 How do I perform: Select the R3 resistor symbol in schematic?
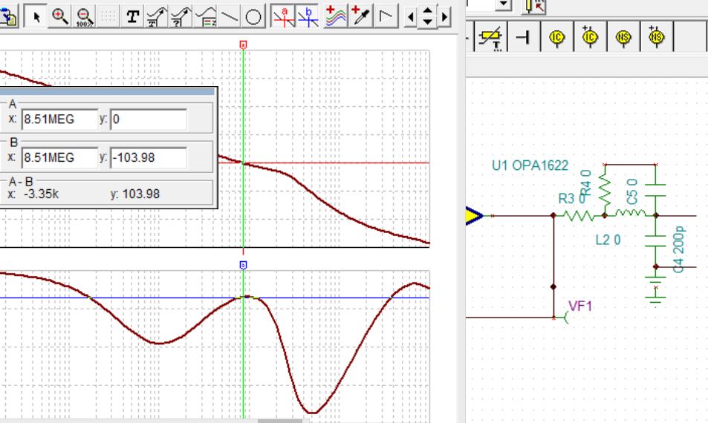tap(579, 216)
